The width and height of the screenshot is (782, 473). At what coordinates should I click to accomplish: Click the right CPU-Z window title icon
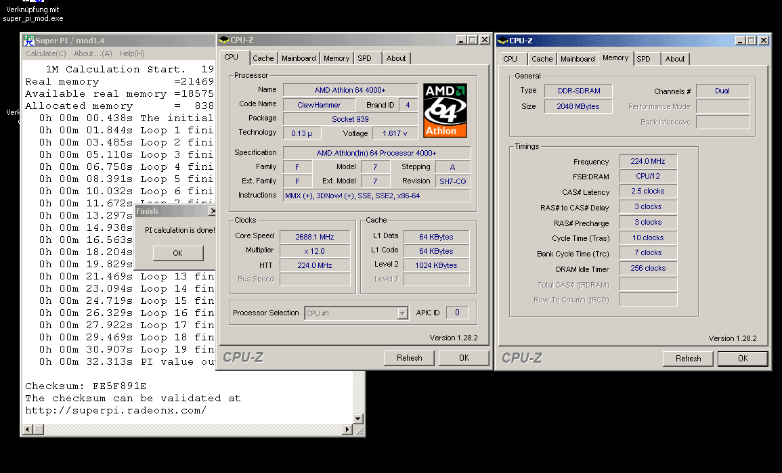[x=502, y=41]
